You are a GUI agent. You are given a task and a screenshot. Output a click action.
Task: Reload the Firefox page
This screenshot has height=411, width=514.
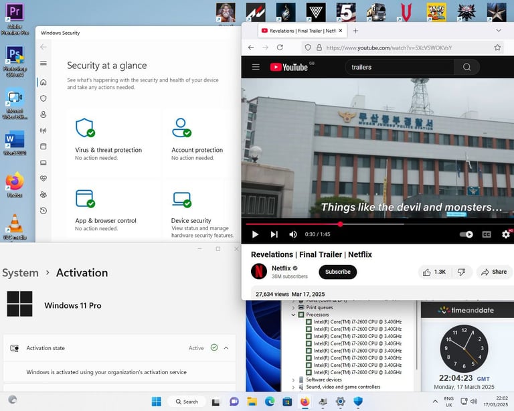point(280,48)
